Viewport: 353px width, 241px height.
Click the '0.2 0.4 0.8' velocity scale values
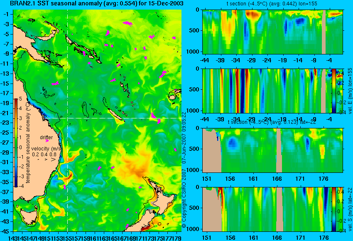pyautogui.click(x=44, y=154)
